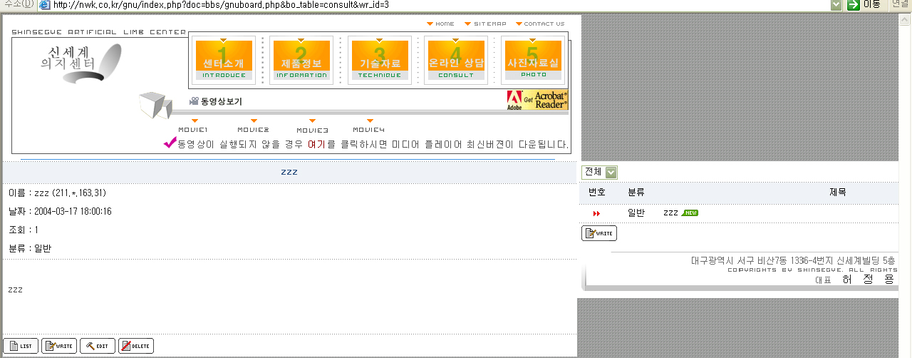Click the LIST button below the post
Viewport: 912px width, 358px height.
(20, 346)
